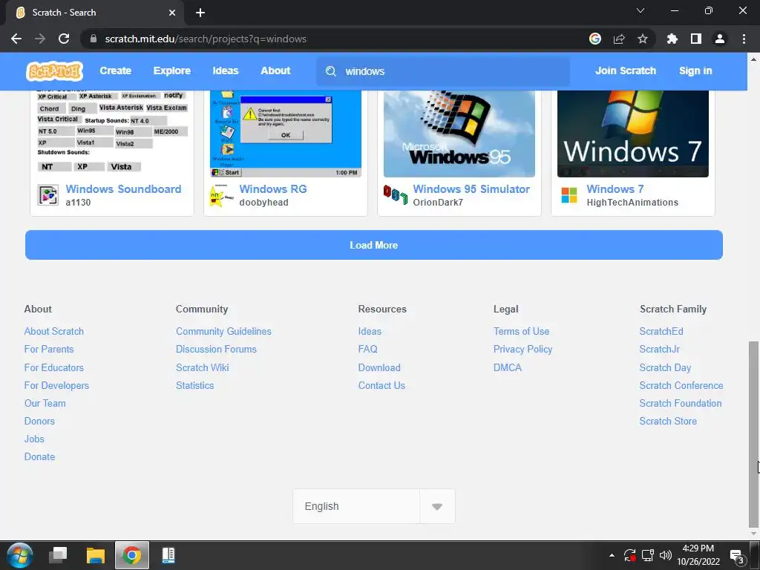Open Windows 95 Simulator project title
Viewport: 760px width, 570px height.
pos(471,189)
